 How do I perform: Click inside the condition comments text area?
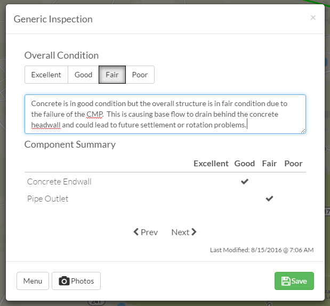pyautogui.click(x=165, y=114)
